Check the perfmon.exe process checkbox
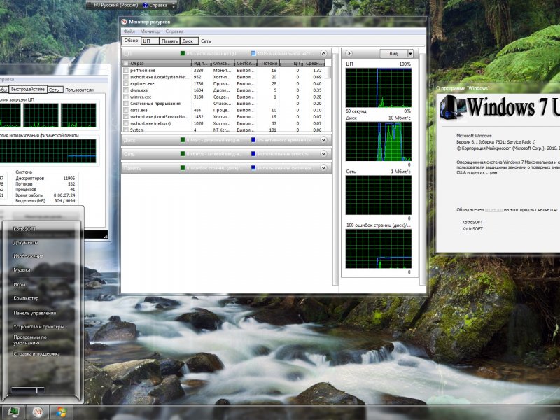Viewport: 560px width, 420px height. pyautogui.click(x=126, y=71)
